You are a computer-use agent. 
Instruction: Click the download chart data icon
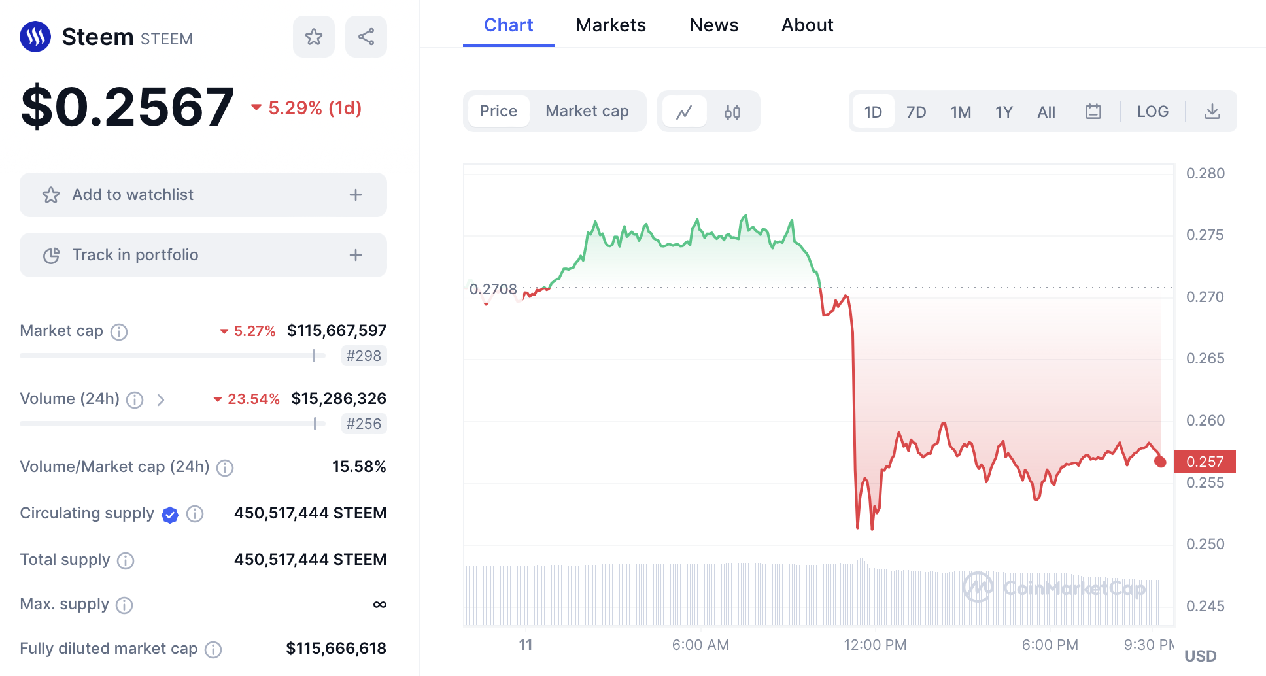click(1212, 112)
